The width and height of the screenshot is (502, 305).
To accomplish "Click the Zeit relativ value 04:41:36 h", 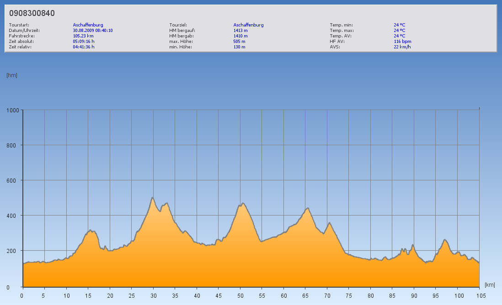I will click(x=84, y=47).
